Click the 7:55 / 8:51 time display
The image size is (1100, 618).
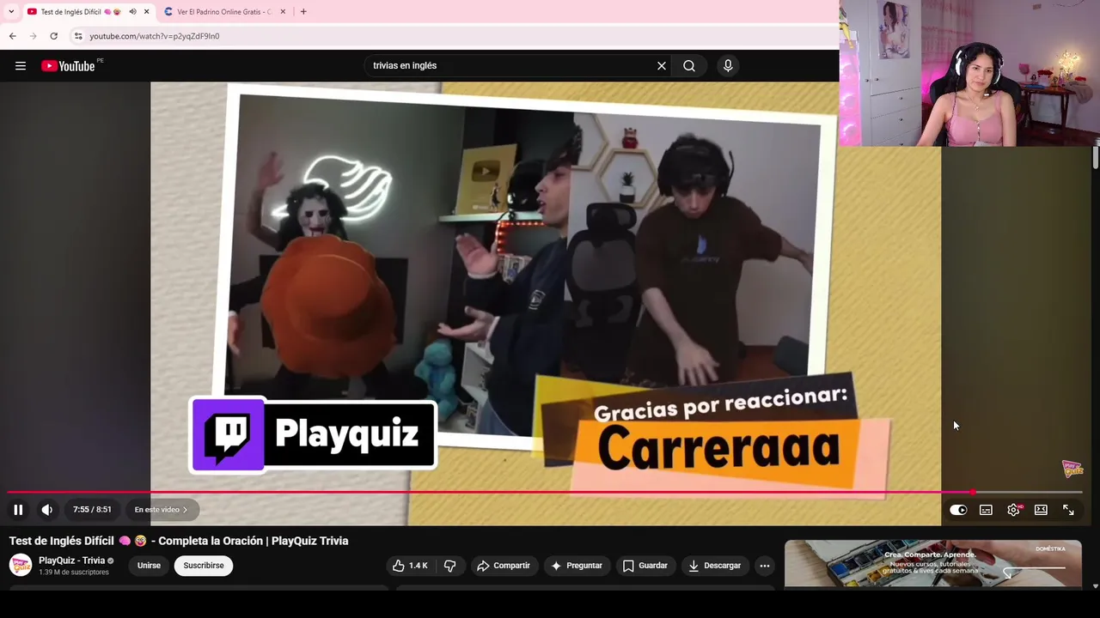pos(92,510)
